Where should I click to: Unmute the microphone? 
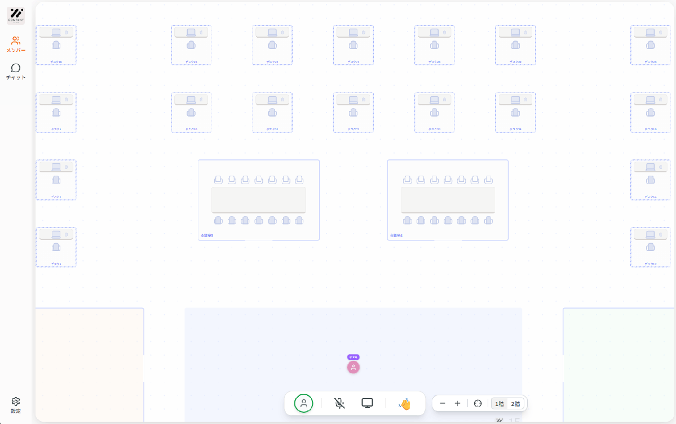coord(339,403)
